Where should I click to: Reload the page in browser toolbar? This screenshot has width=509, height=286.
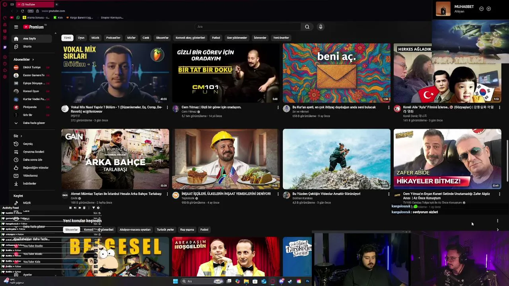[x=22, y=11]
